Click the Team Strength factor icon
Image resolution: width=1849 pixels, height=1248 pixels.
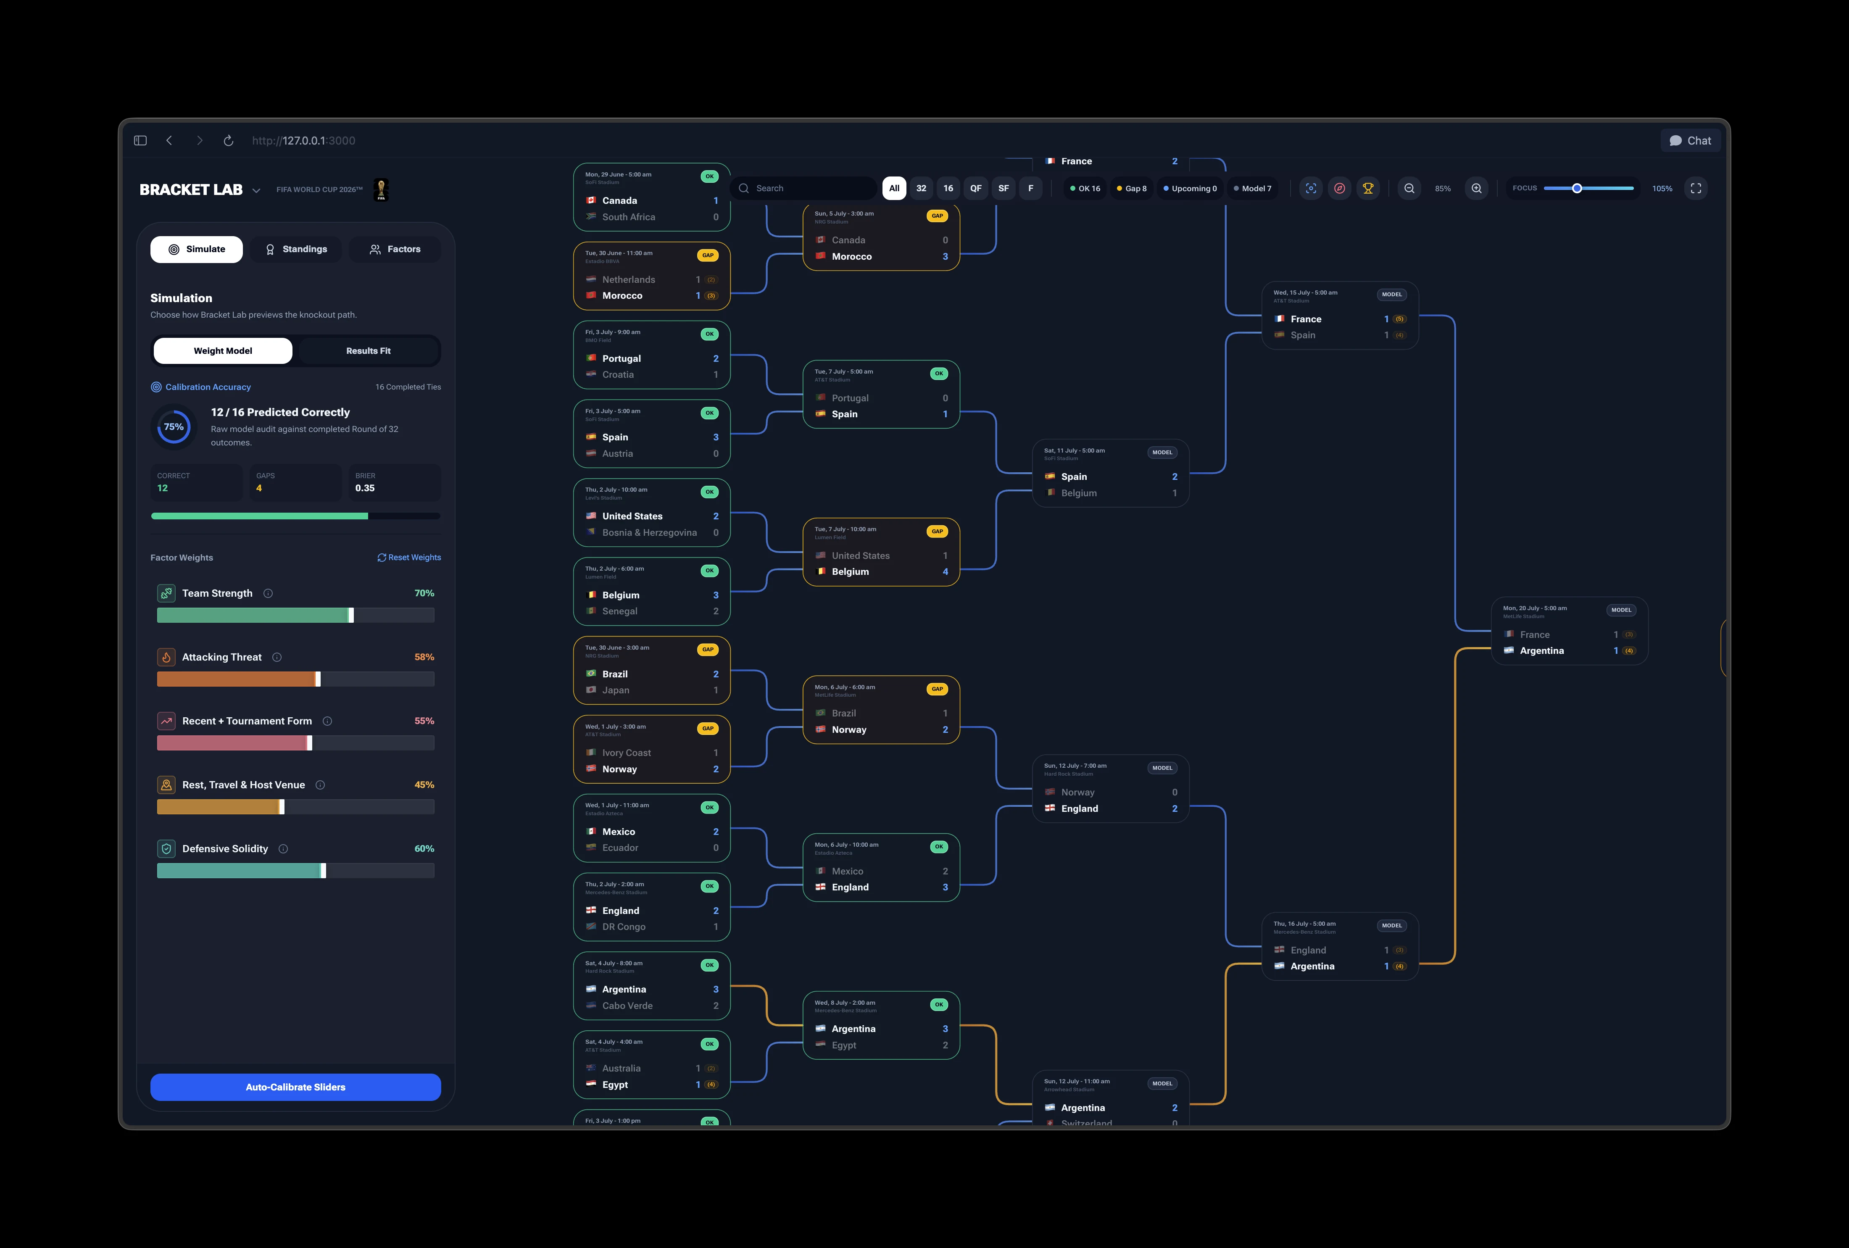pyautogui.click(x=166, y=593)
